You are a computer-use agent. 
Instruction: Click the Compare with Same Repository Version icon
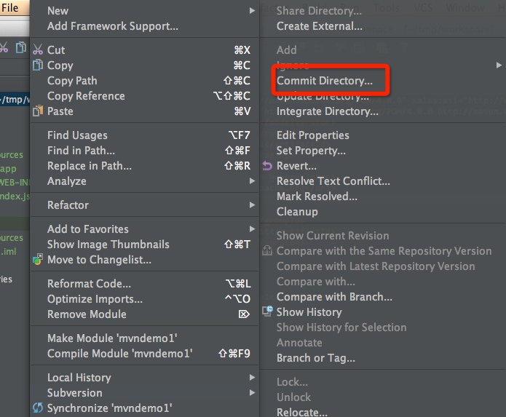tap(267, 251)
